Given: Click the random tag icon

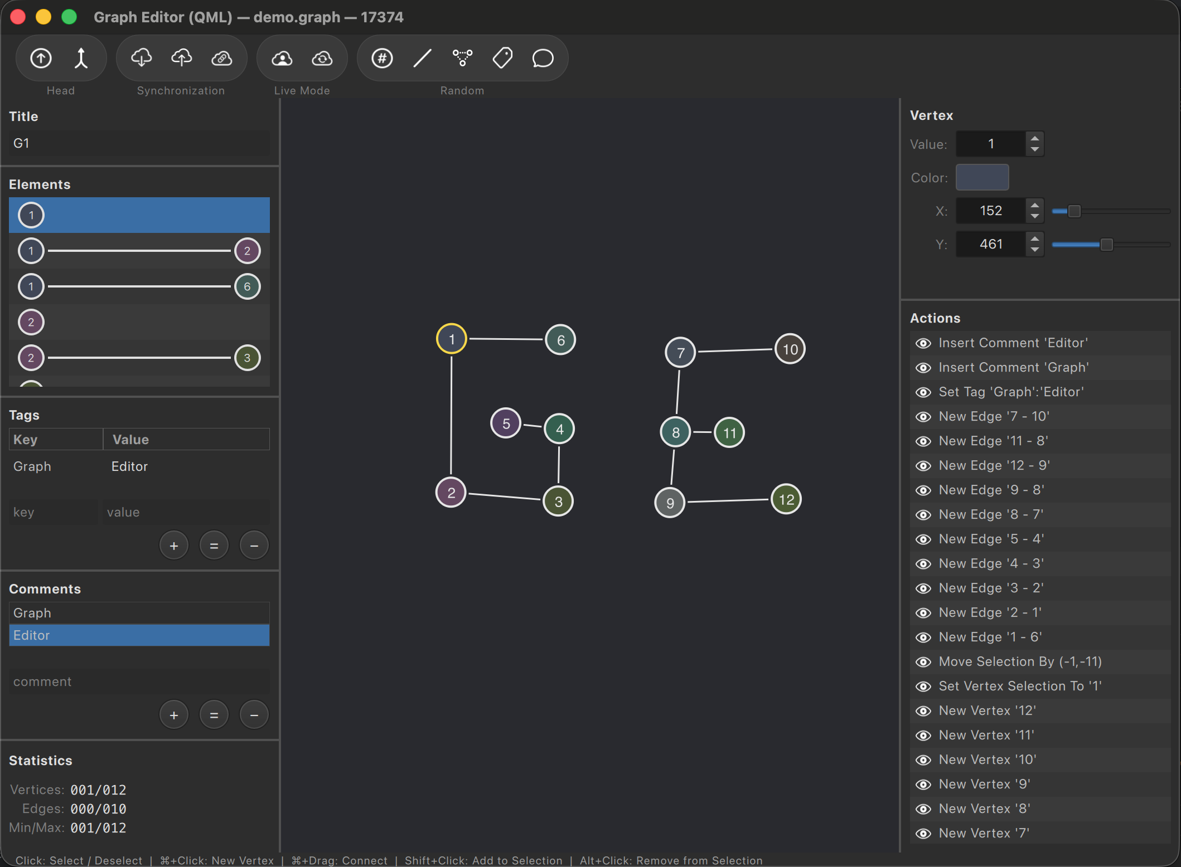Looking at the screenshot, I should [502, 58].
